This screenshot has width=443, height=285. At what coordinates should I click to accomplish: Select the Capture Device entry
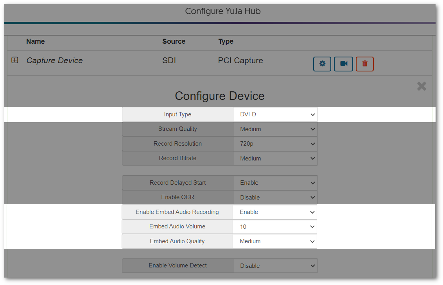(x=54, y=60)
